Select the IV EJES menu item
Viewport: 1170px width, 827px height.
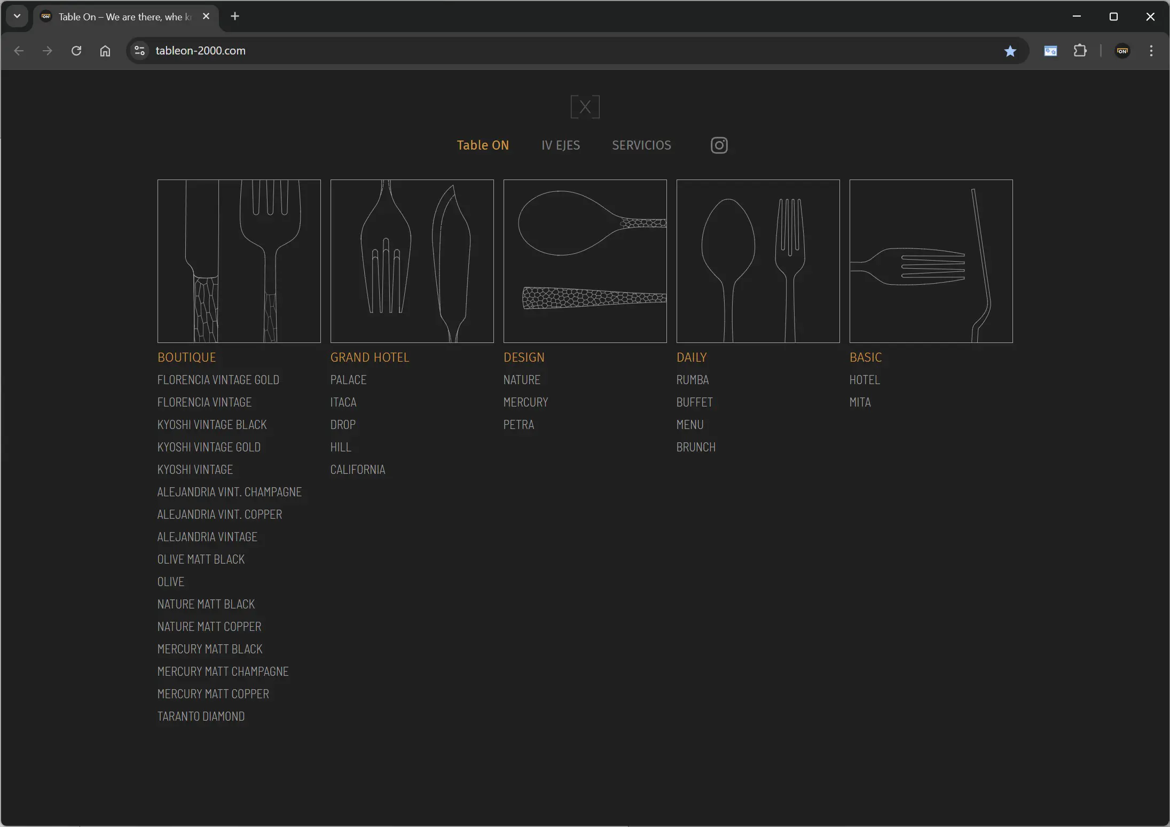[560, 145]
